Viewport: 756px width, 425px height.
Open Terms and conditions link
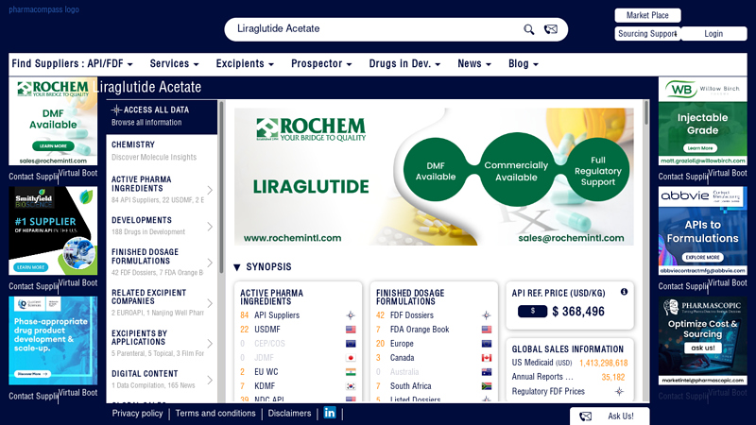tap(215, 413)
